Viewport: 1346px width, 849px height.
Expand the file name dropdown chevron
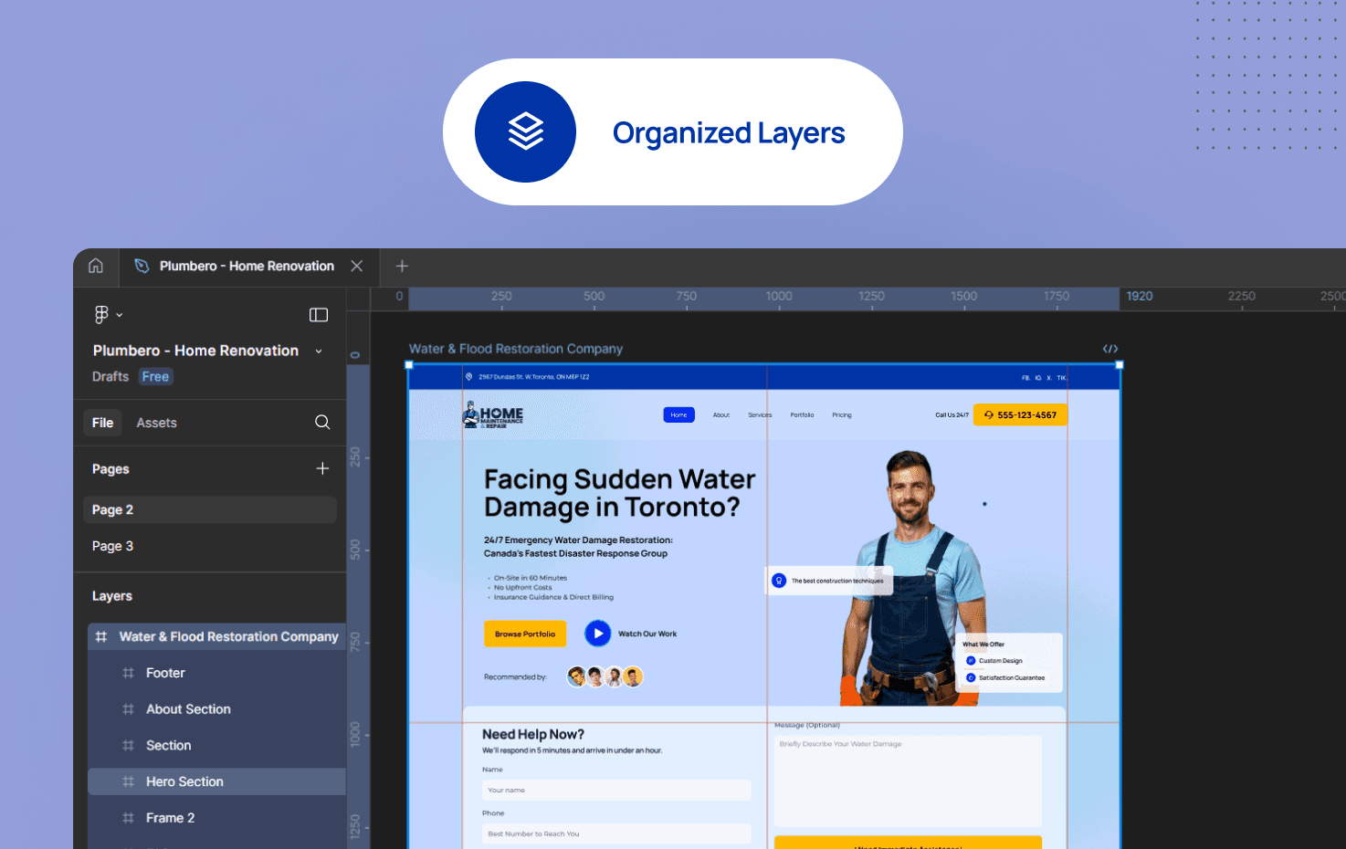coord(319,351)
